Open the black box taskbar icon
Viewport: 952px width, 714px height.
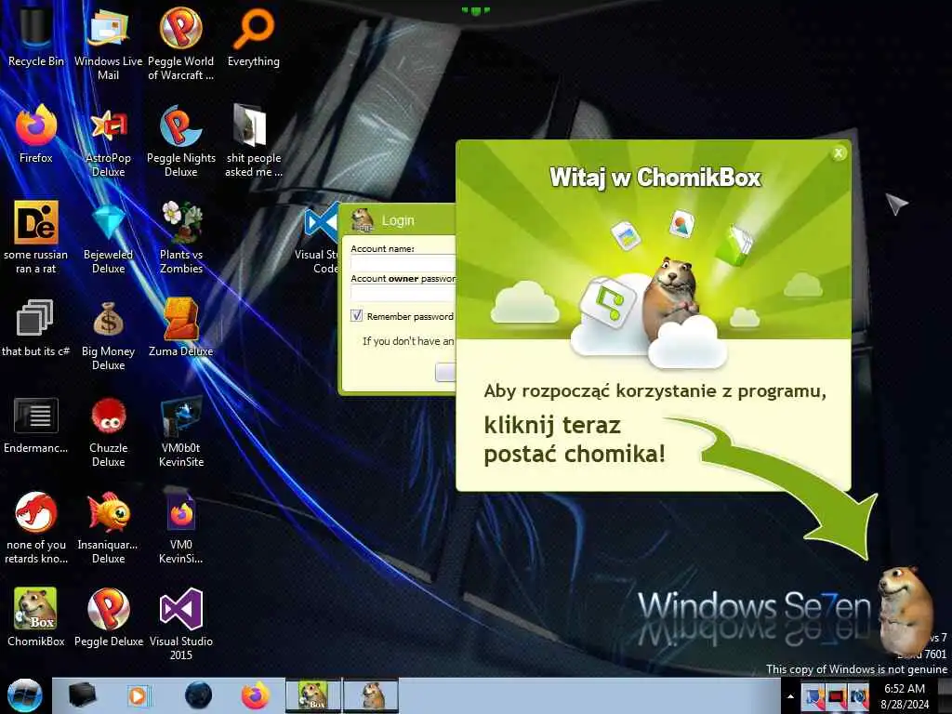point(82,695)
